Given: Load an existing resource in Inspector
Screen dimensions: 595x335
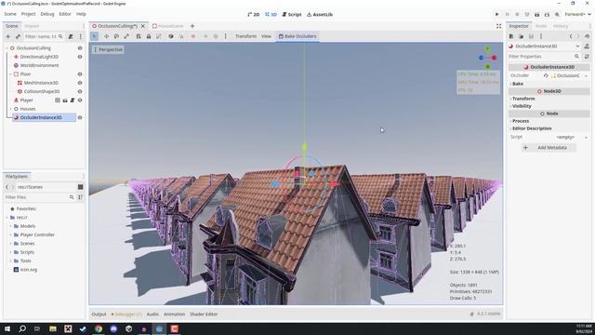Looking at the screenshot, I should coord(521,36).
